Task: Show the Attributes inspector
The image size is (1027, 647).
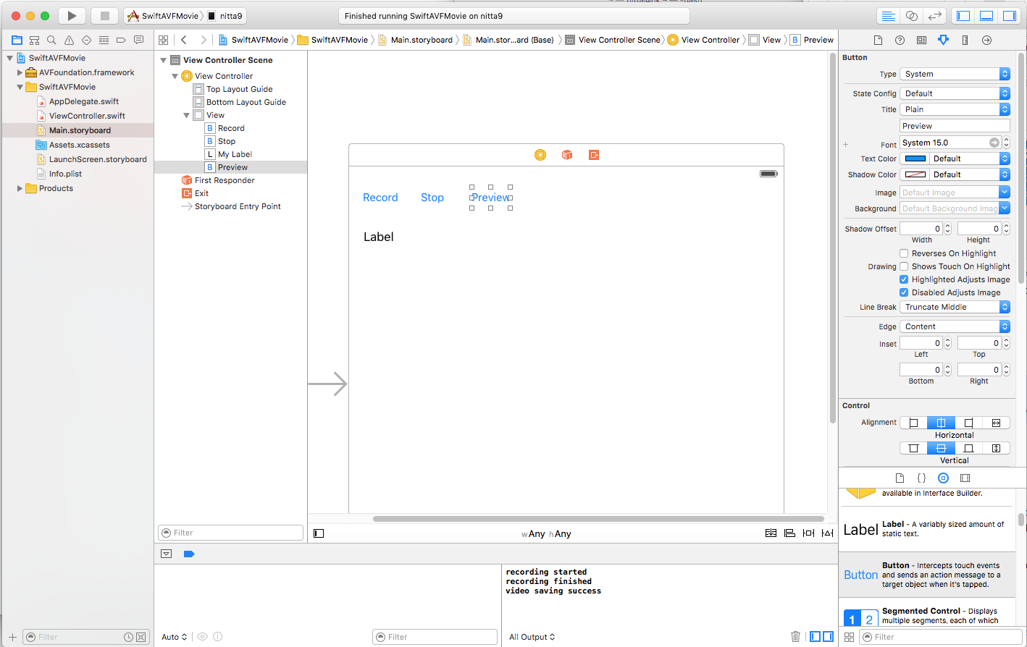Action: (x=943, y=41)
